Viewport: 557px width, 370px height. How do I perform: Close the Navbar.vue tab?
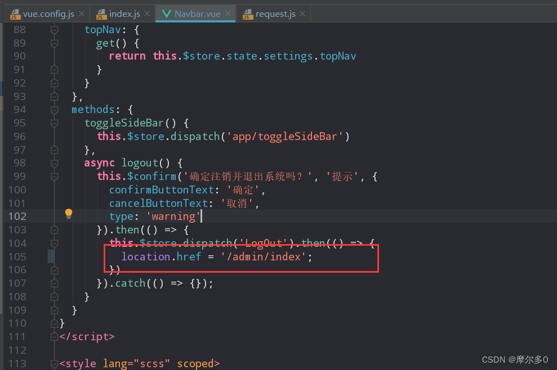pos(228,14)
